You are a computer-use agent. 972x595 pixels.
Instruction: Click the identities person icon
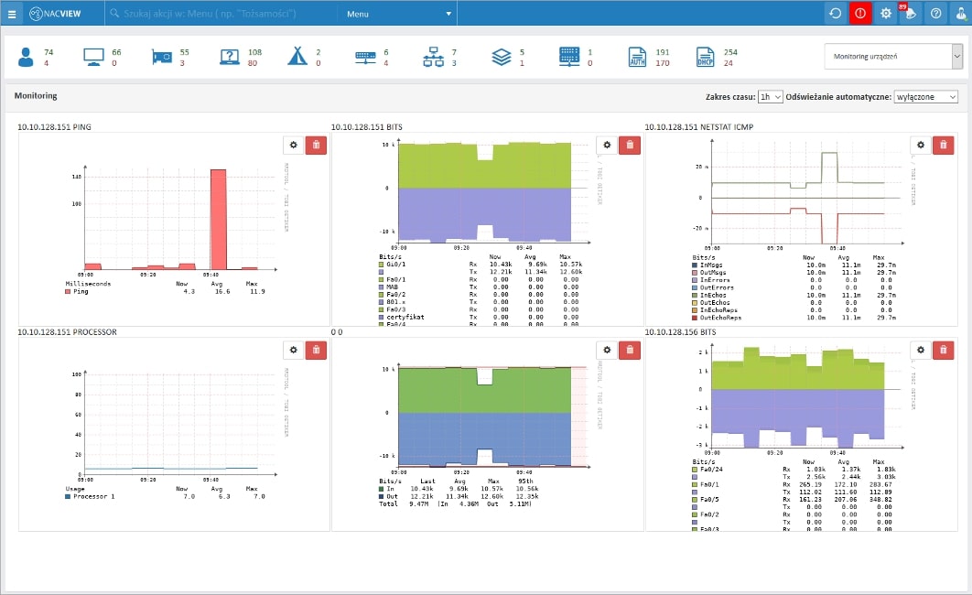(26, 58)
